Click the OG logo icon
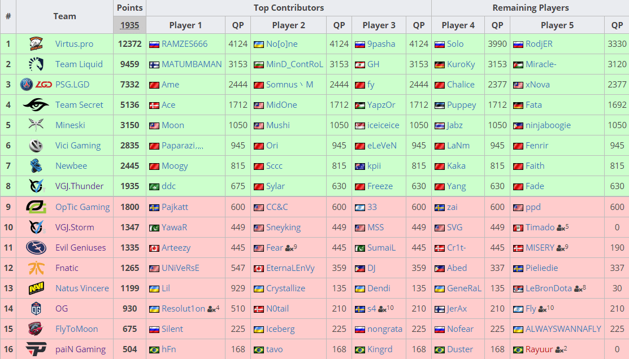Viewport: 629px width, 359px height. tap(36, 309)
